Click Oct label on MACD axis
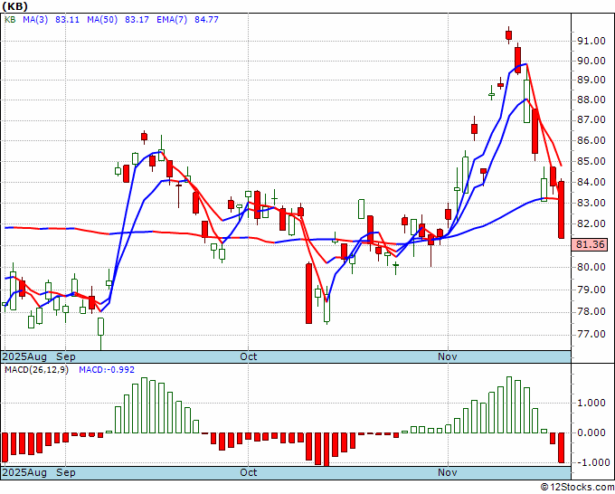The image size is (615, 494). (x=249, y=472)
